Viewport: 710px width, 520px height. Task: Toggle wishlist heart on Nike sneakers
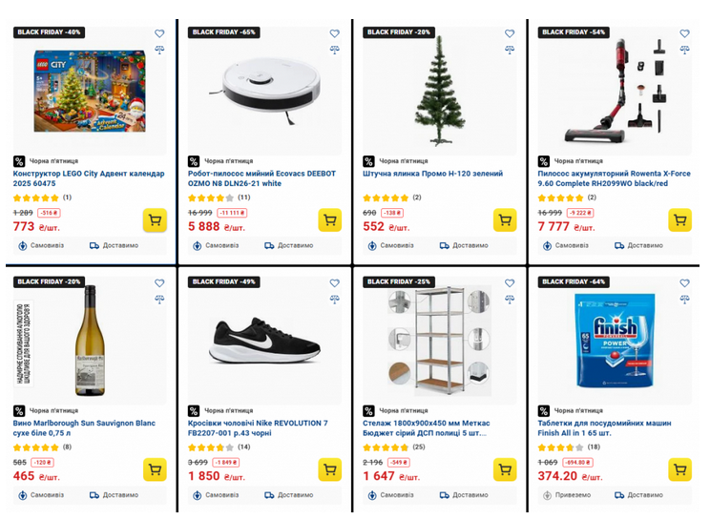pos(335,283)
